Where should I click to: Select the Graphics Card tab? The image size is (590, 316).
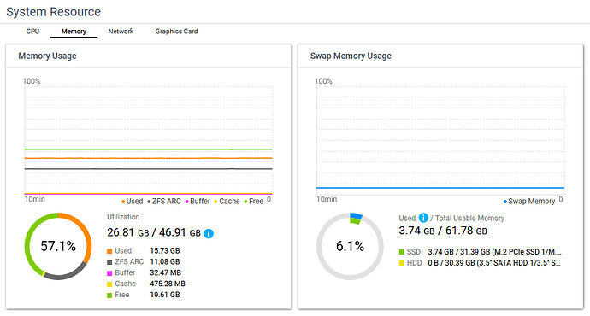point(176,32)
